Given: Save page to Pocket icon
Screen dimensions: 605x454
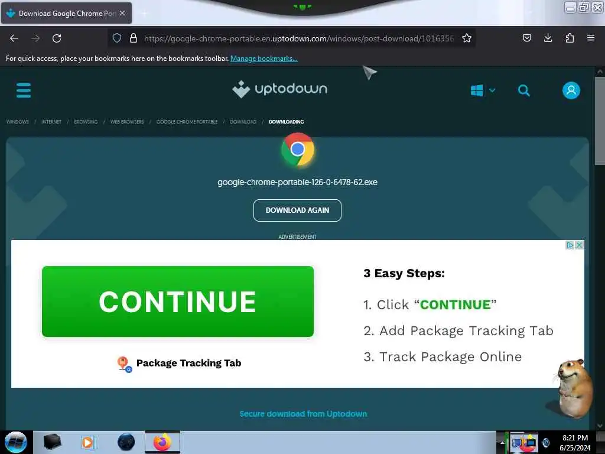Looking at the screenshot, I should click(526, 38).
